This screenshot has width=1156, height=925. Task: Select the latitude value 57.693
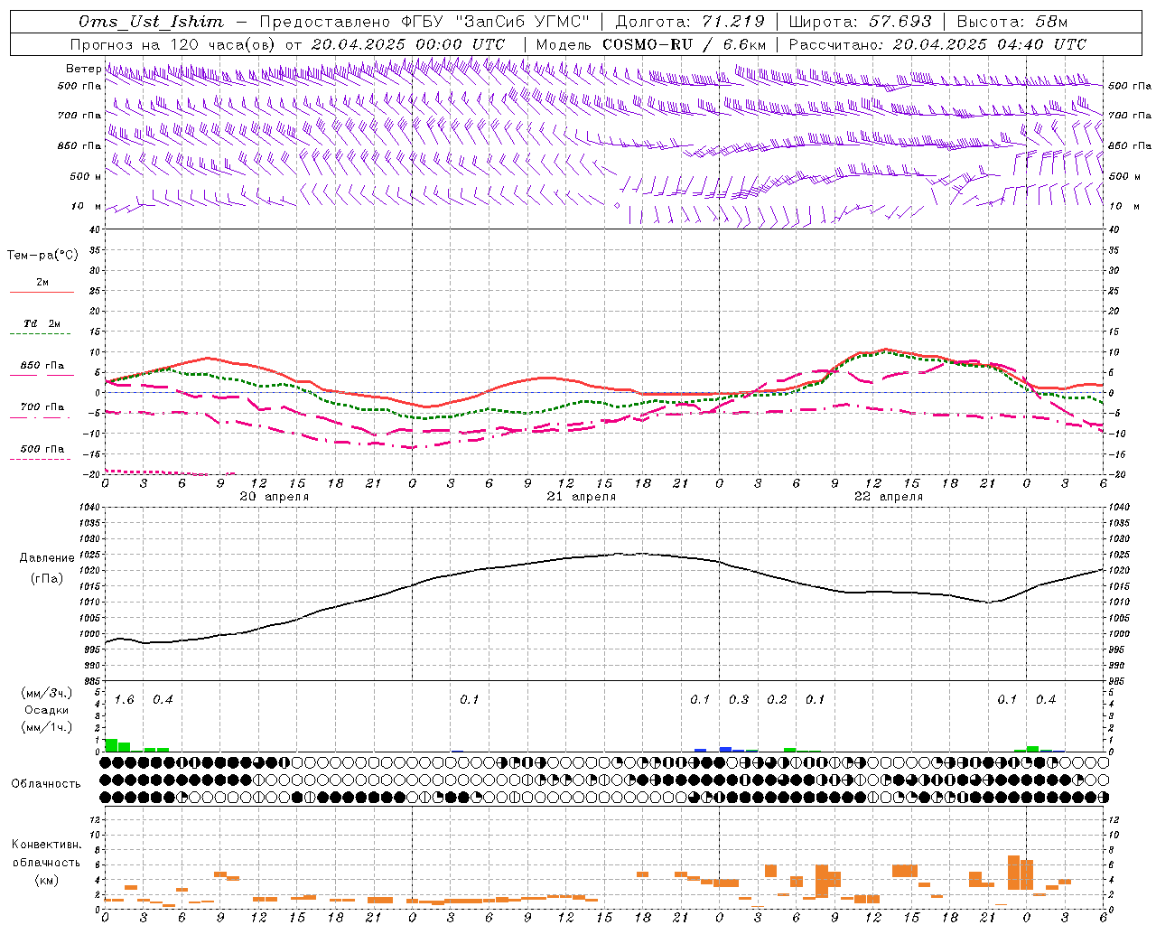coord(900,22)
